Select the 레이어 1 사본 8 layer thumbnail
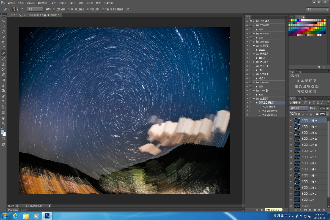 coord(297,157)
